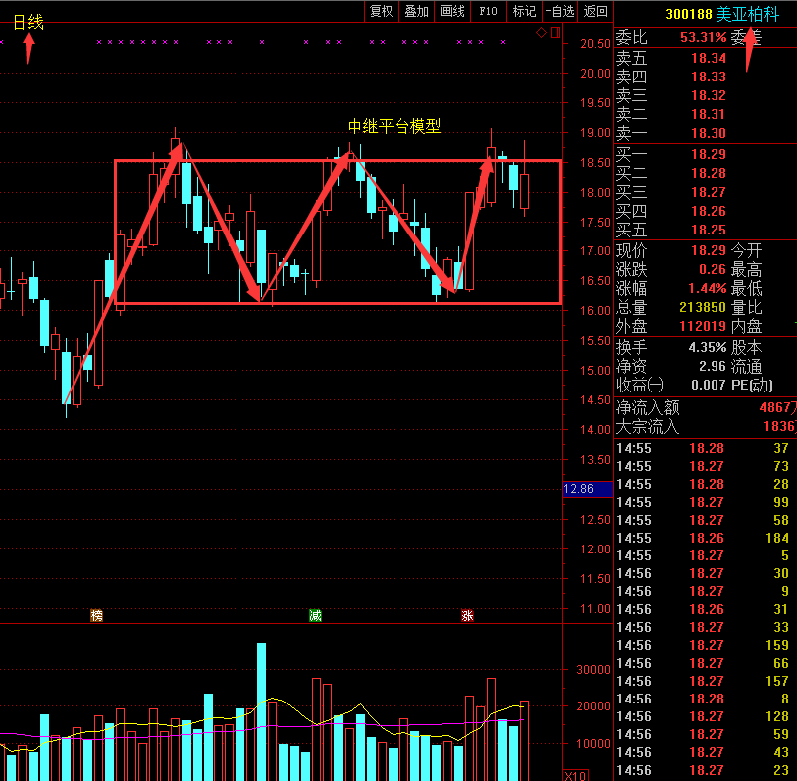Click the 现价 value 18.29
797x781 pixels.
pos(709,250)
